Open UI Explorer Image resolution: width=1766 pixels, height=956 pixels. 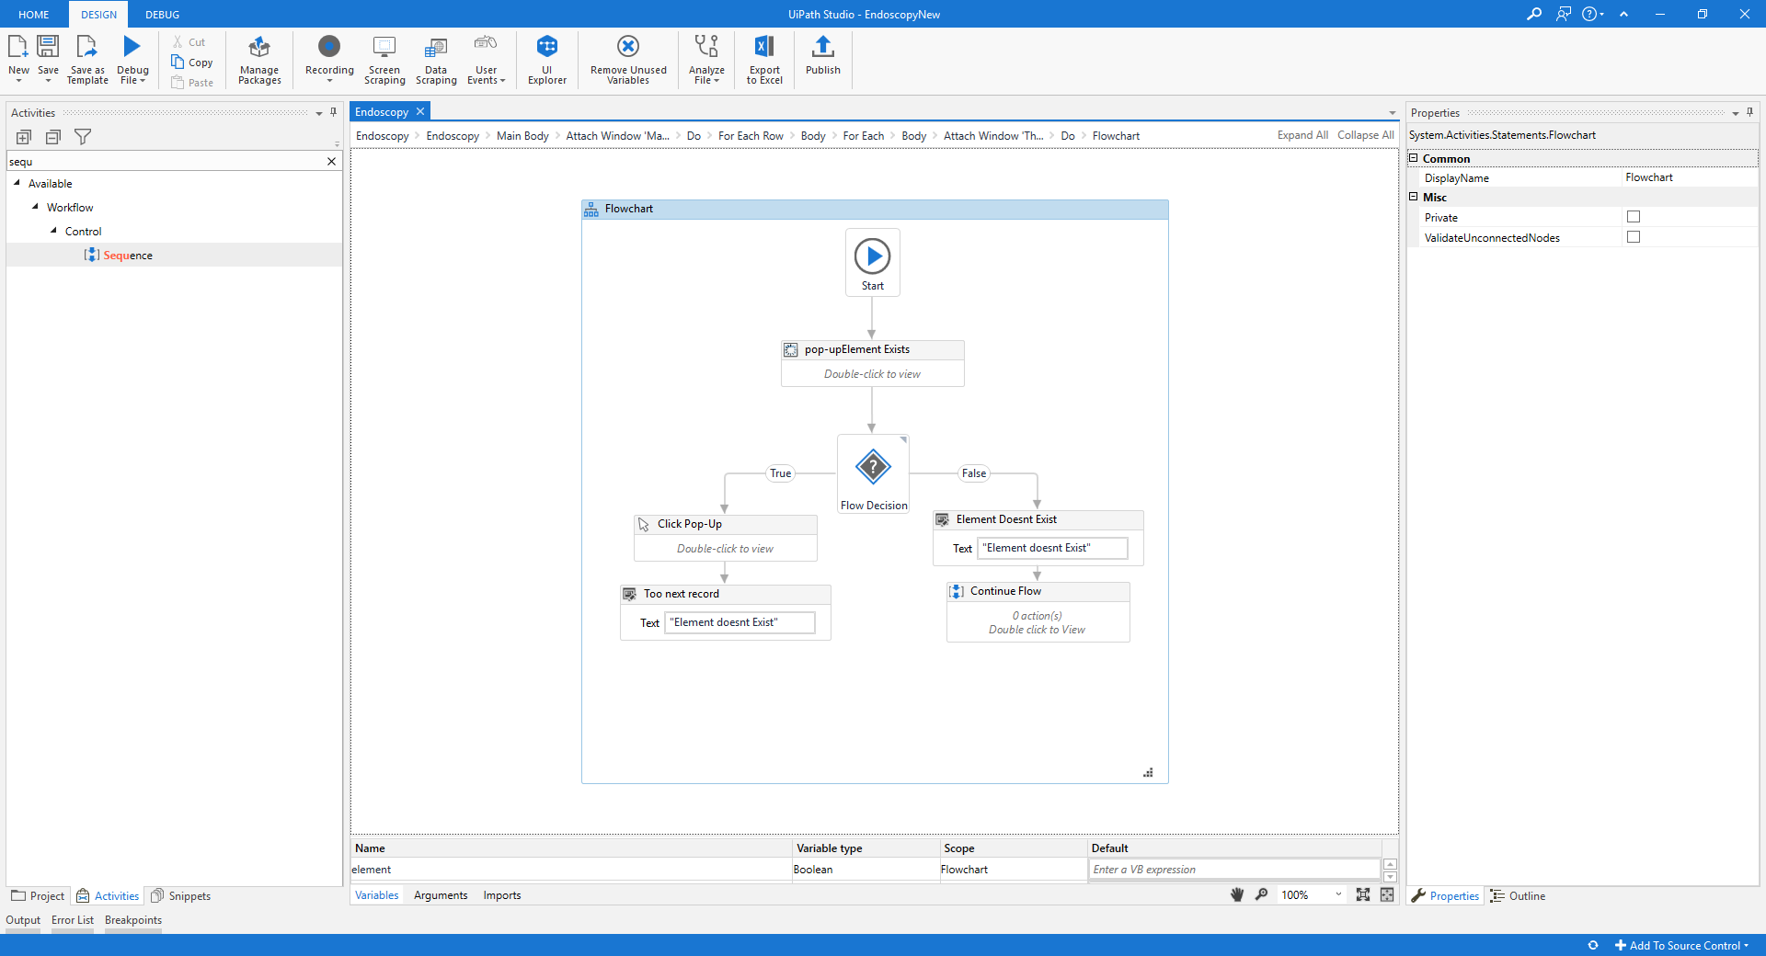pos(547,58)
